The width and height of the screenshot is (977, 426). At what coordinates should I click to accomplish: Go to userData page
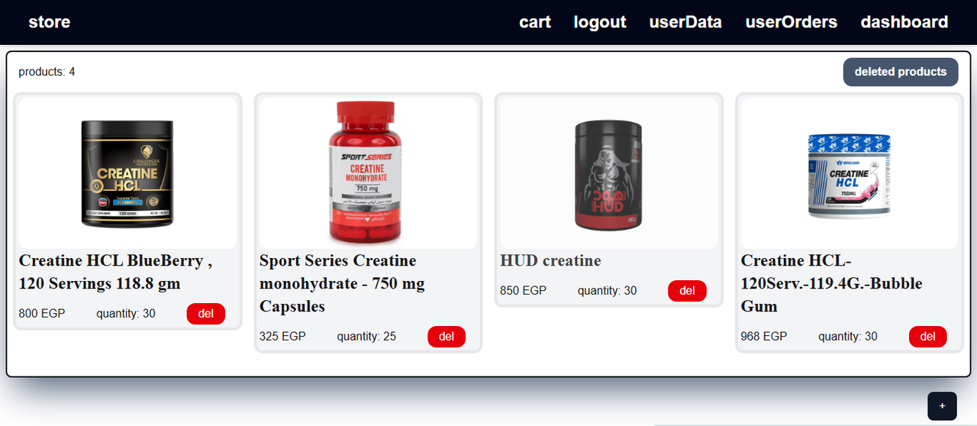[685, 22]
